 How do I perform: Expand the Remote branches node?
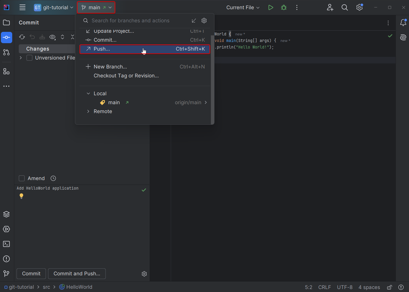point(88,111)
